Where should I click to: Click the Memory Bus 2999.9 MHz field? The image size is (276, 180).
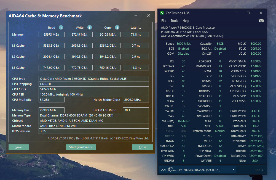click(51, 110)
